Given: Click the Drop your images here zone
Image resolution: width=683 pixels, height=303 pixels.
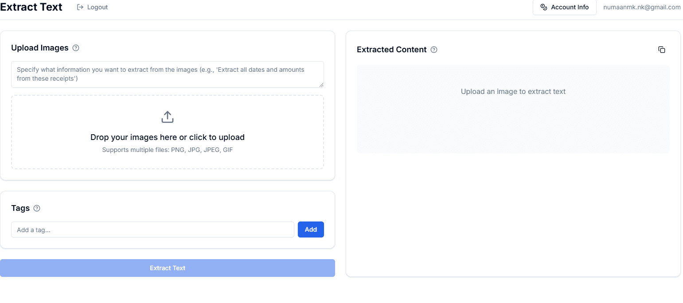Looking at the screenshot, I should tap(168, 132).
